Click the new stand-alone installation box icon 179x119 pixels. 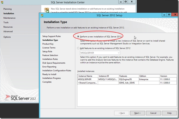tap(47, 10)
